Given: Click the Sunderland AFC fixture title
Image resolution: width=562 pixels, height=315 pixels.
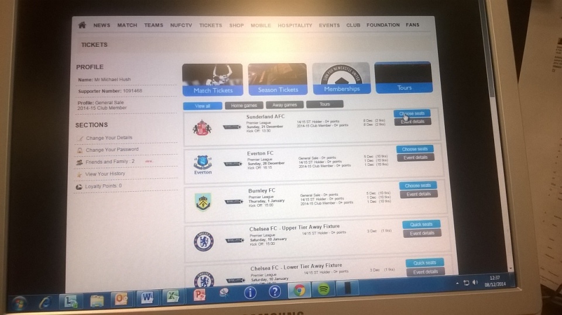Looking at the screenshot, I should 266,117.
